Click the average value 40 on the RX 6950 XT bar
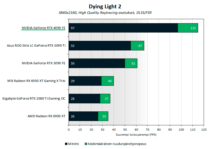Image resolution: width=210 pixels, height=149 pixels. (x=110, y=81)
